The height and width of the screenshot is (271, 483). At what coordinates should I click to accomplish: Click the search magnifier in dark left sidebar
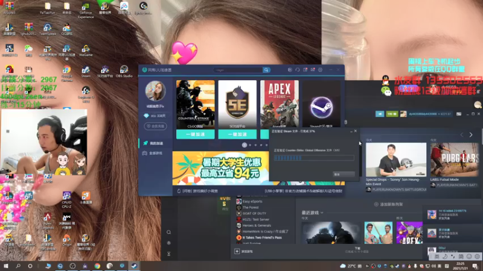(x=169, y=232)
